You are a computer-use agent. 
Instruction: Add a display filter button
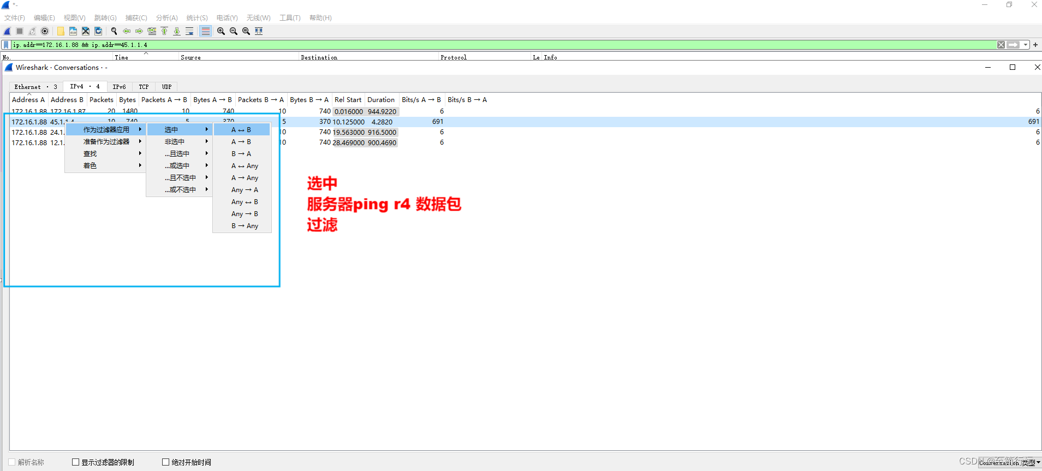[x=1035, y=45]
